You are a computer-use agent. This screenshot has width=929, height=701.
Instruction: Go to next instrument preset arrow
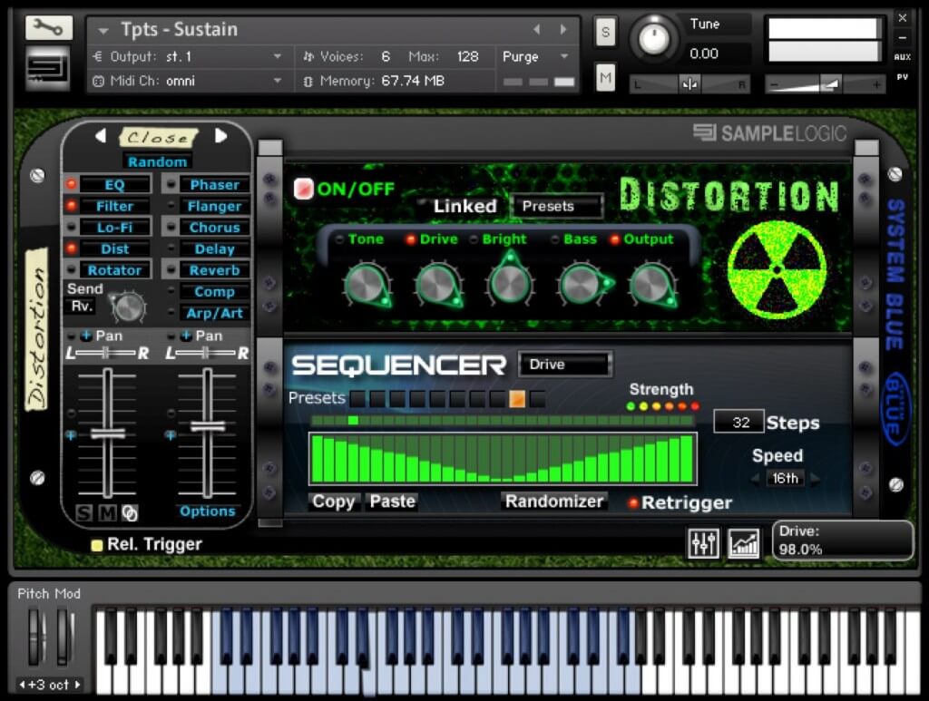pyautogui.click(x=562, y=29)
